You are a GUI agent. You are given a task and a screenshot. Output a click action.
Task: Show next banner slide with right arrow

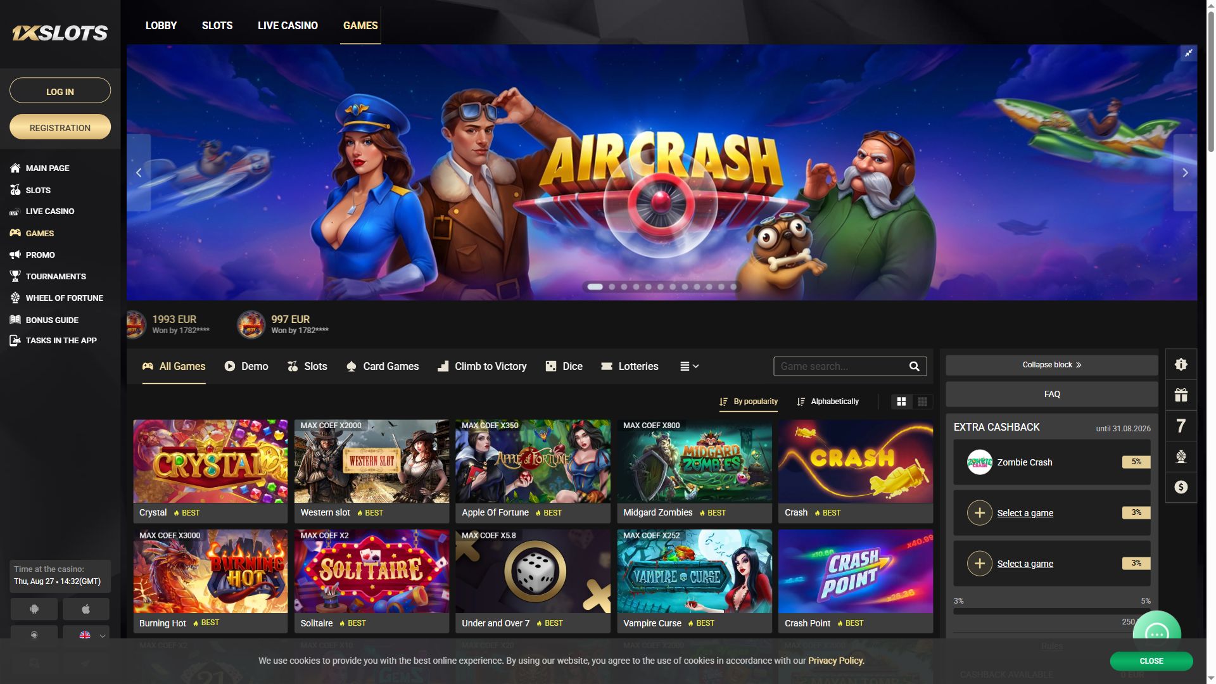coord(1185,172)
